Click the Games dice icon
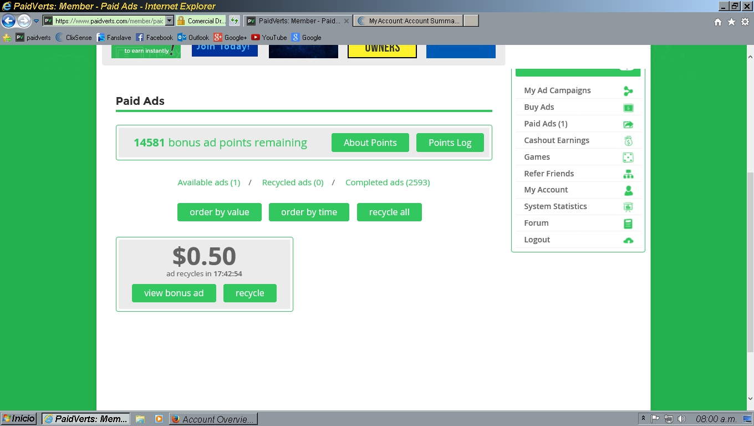The width and height of the screenshot is (754, 426). pyautogui.click(x=628, y=158)
